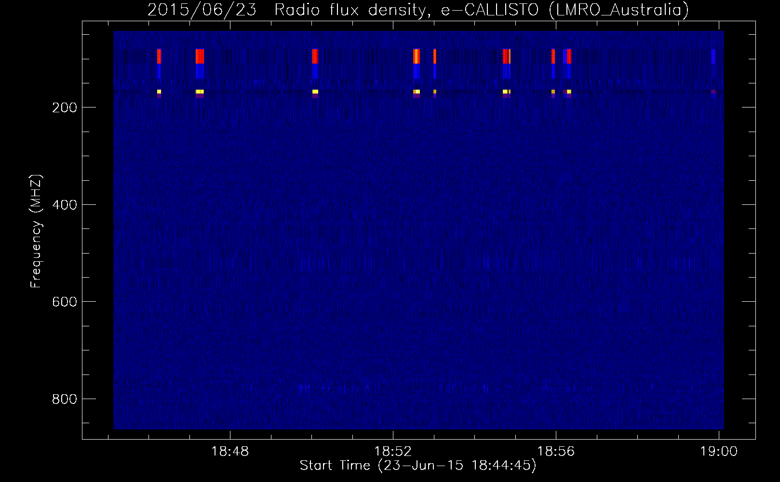Click the 18:52 time tick label
The width and height of the screenshot is (780, 482).
tap(393, 452)
